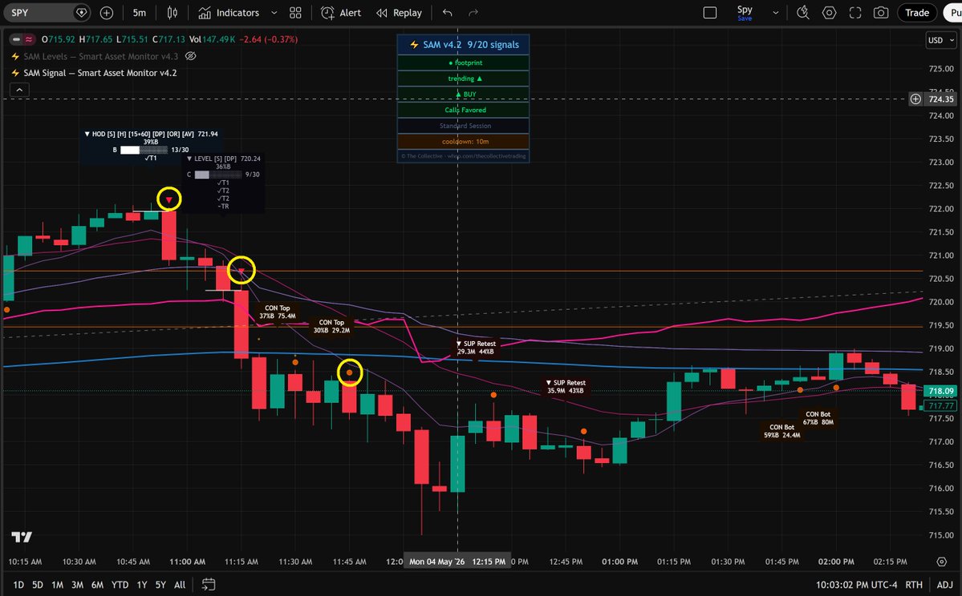The image size is (962, 596).
Task: Click the diamond icon in the SPY symbol box
Action: [82, 12]
